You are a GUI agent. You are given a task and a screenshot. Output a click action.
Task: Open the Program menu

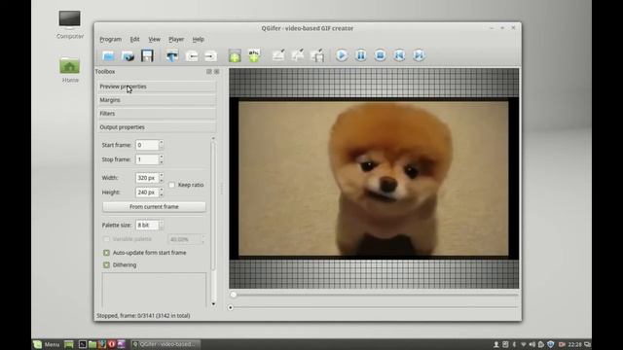pyautogui.click(x=110, y=39)
